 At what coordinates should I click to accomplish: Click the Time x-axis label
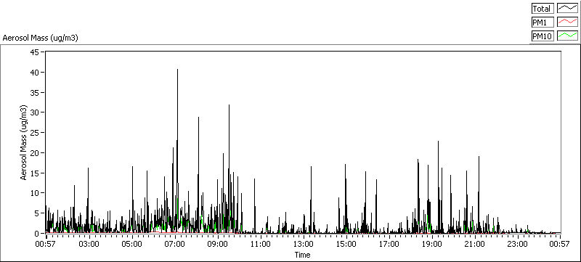302,255
